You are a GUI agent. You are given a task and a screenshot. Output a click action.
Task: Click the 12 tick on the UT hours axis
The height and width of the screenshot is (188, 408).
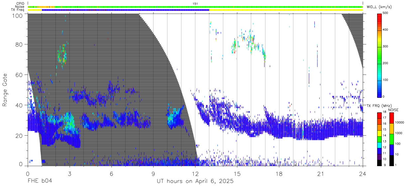click(x=195, y=173)
